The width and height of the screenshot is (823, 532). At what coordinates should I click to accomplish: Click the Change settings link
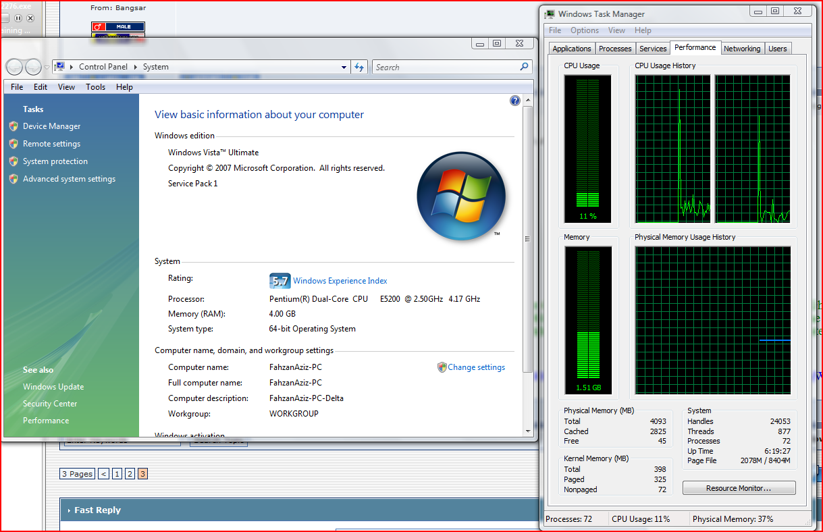476,367
